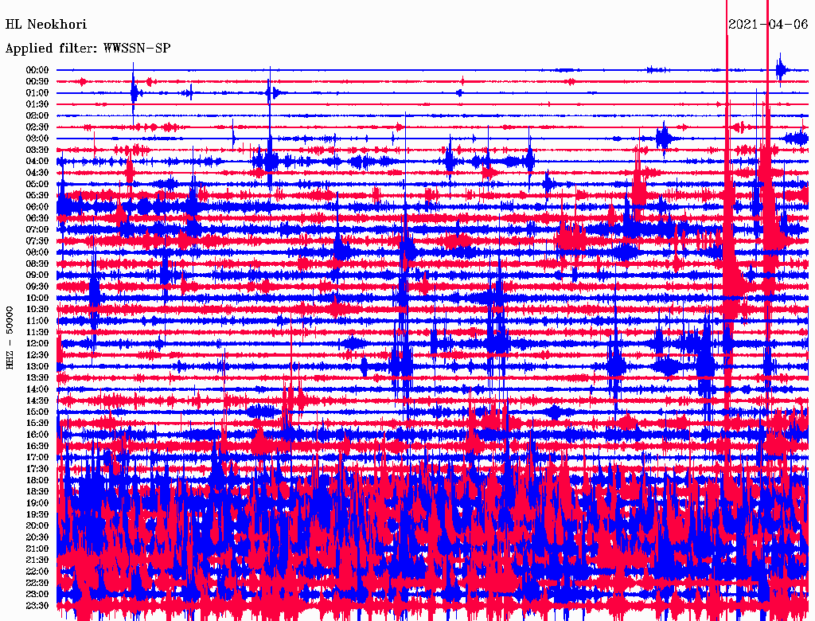Image resolution: width=815 pixels, height=621 pixels.
Task: Select the 00:30 time label
Action: (37, 82)
